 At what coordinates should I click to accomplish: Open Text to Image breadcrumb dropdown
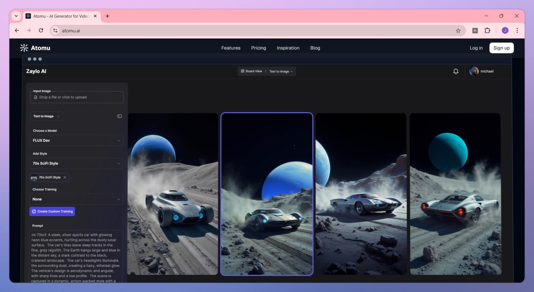tap(281, 71)
